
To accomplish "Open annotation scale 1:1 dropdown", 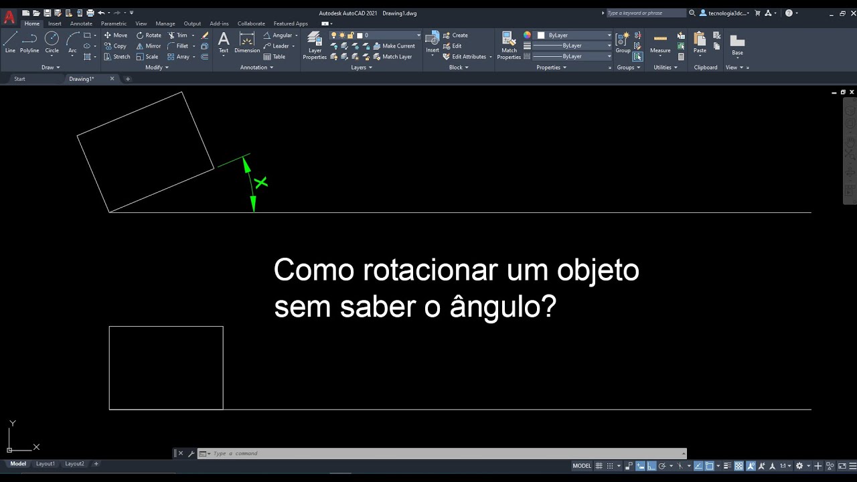I will [x=785, y=466].
